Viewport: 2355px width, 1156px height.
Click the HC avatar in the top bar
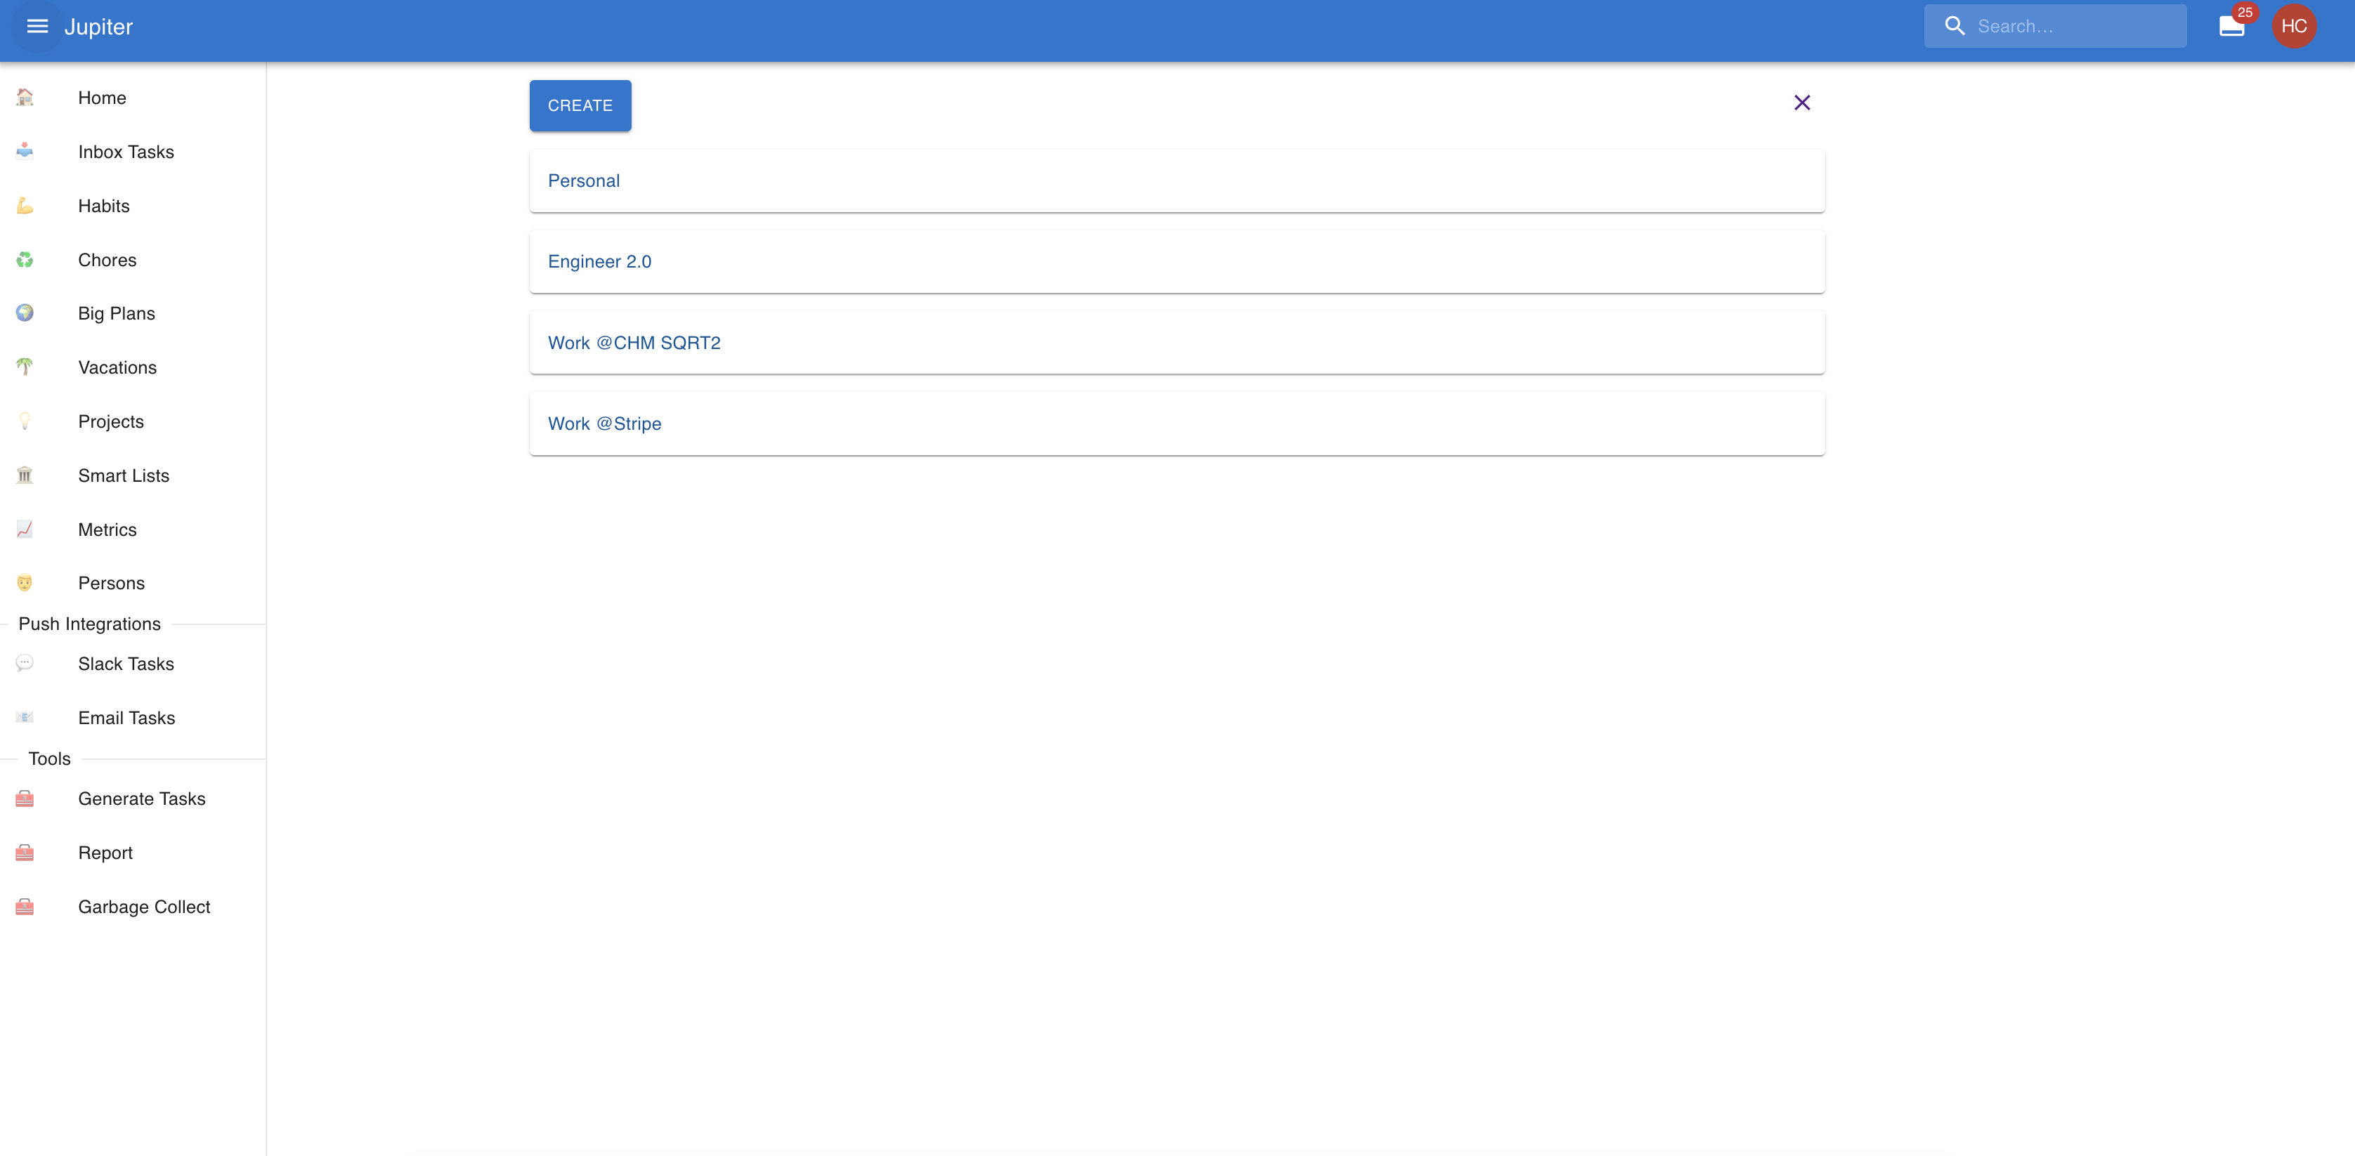coord(2295,27)
